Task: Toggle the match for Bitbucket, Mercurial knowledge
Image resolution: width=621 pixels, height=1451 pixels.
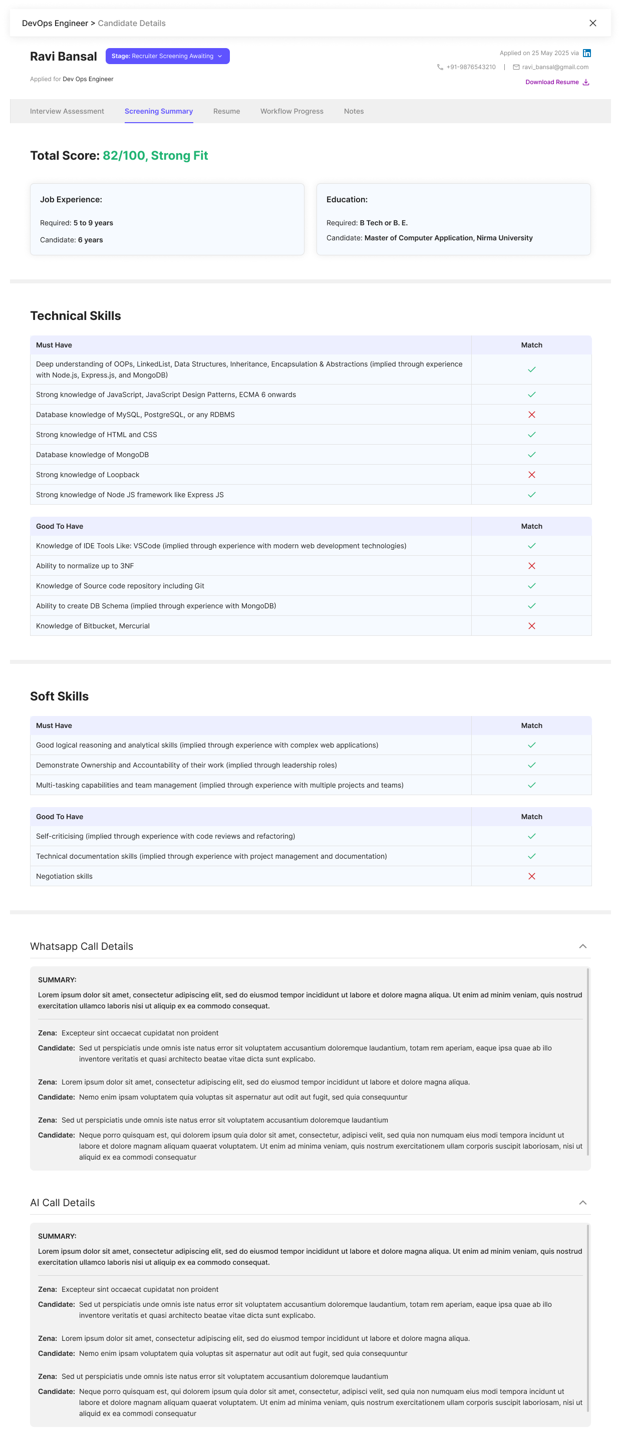Action: [x=531, y=625]
